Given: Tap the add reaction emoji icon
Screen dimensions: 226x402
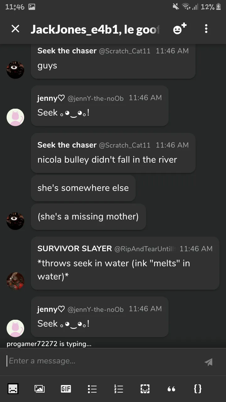Looking at the screenshot, I should point(179,29).
